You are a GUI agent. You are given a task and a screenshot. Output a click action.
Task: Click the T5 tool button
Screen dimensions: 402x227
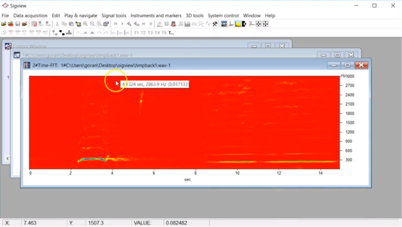(164, 32)
